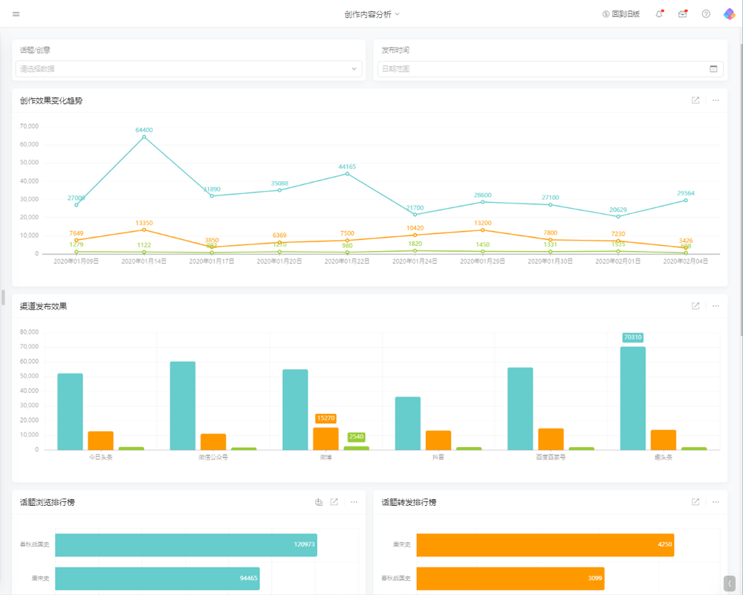Click the 64400 peak data point
The width and height of the screenshot is (743, 595).
(144, 137)
